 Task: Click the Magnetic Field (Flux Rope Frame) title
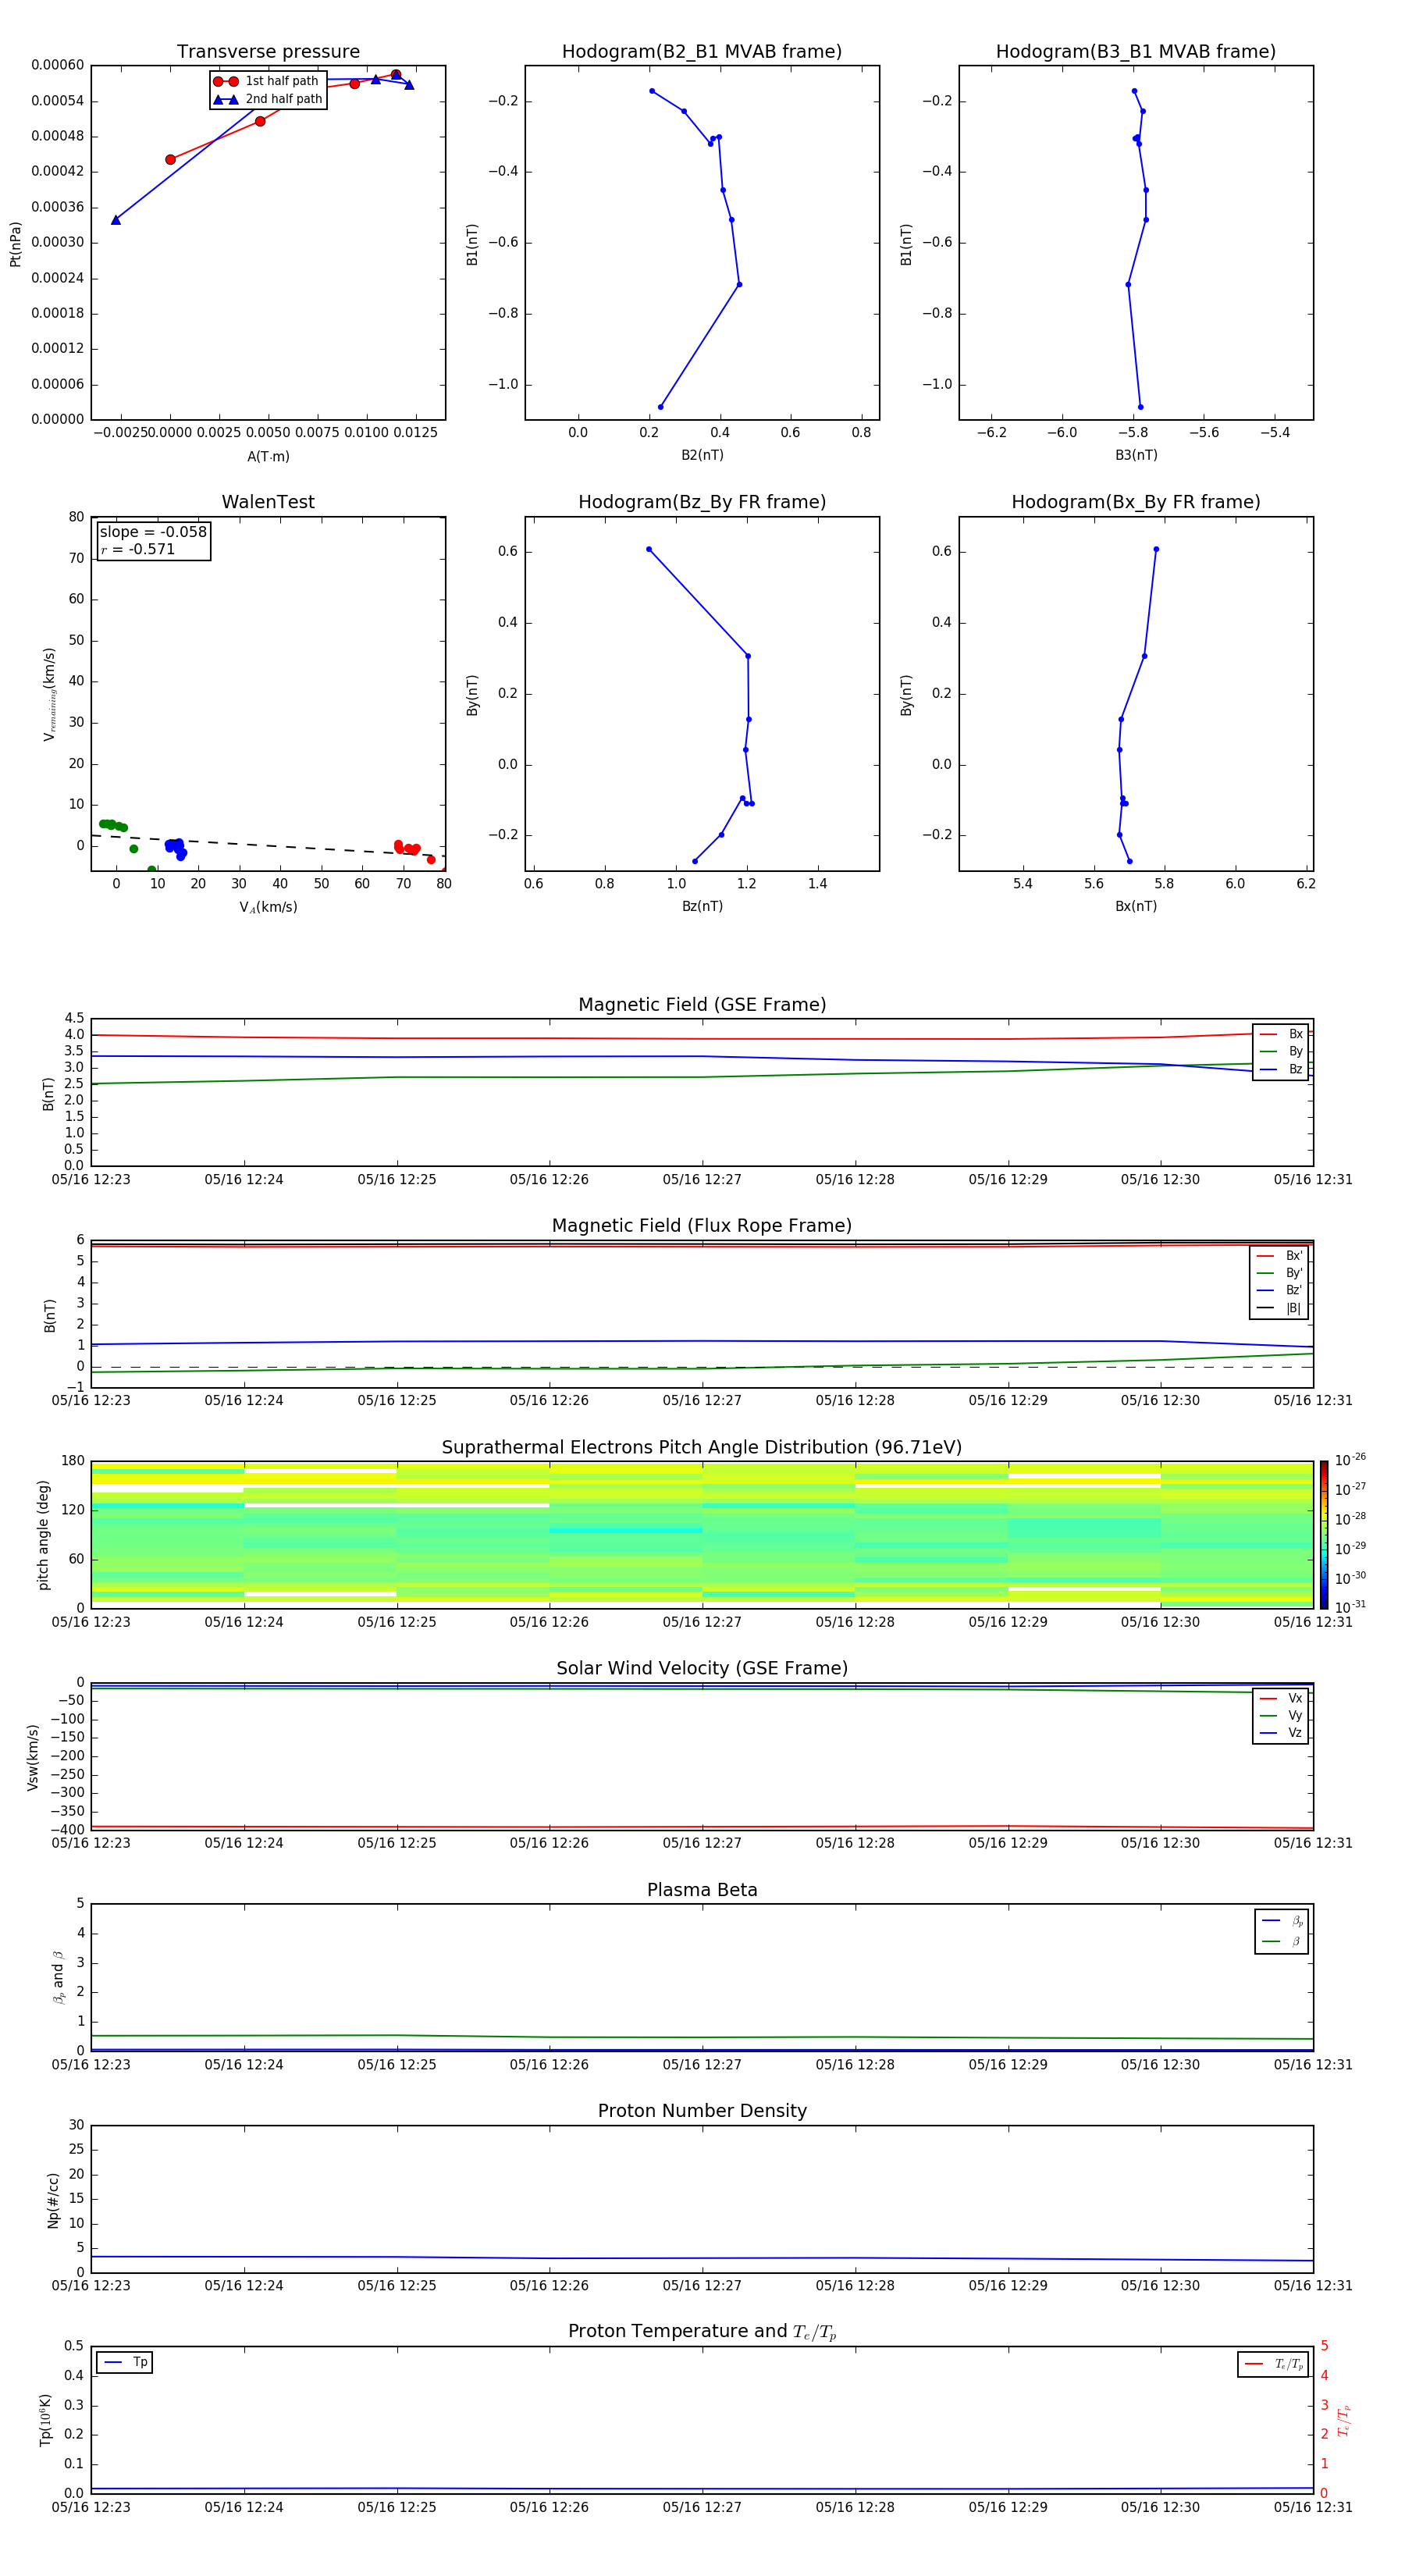(702, 1226)
